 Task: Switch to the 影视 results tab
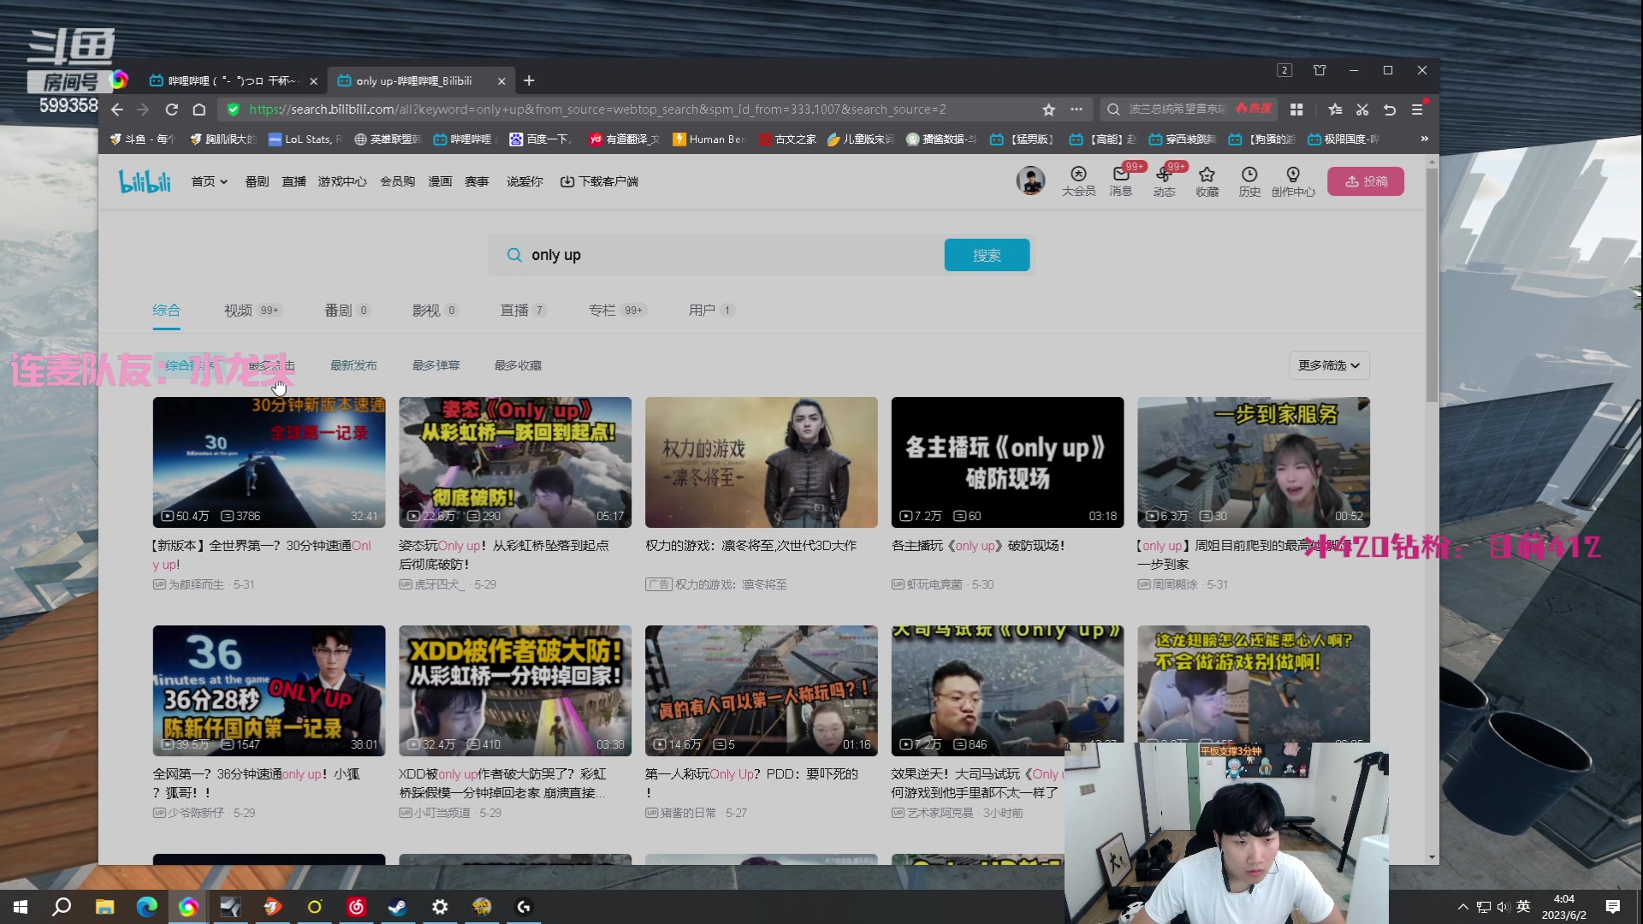pyautogui.click(x=436, y=310)
